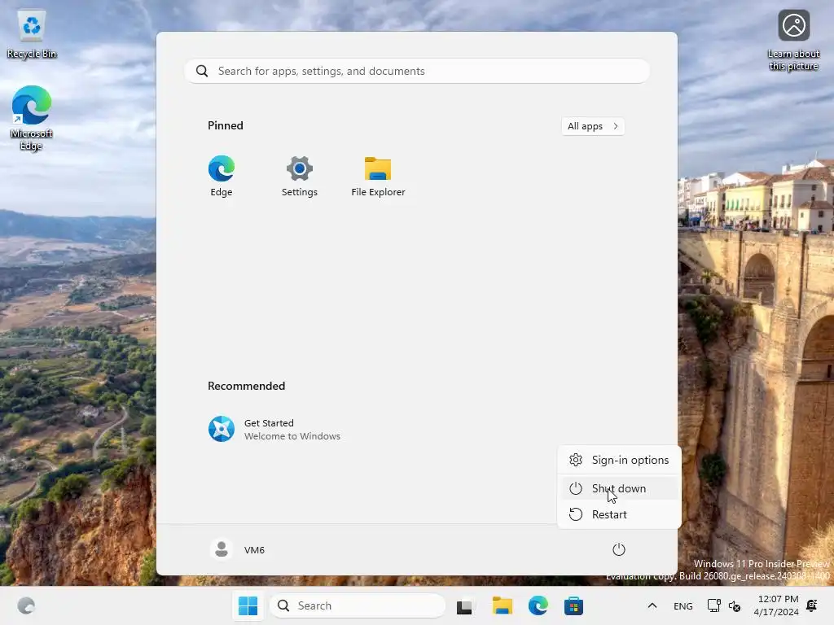834x625 pixels.
Task: Click the Recommended section heading
Action: [x=246, y=386]
